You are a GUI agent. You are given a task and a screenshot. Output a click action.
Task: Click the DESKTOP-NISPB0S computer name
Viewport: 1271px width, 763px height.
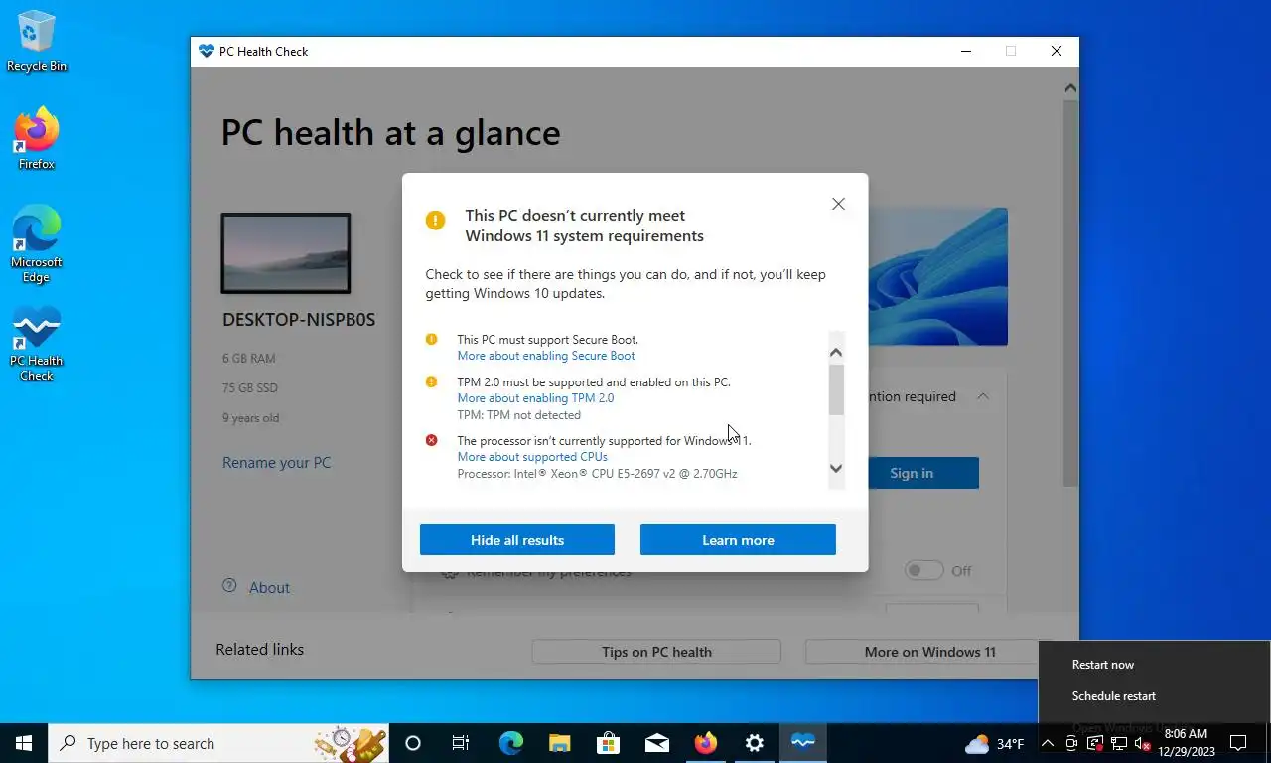click(x=299, y=320)
